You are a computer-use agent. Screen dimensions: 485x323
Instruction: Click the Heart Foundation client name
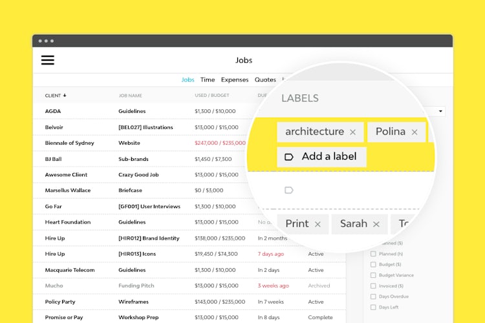pos(68,222)
